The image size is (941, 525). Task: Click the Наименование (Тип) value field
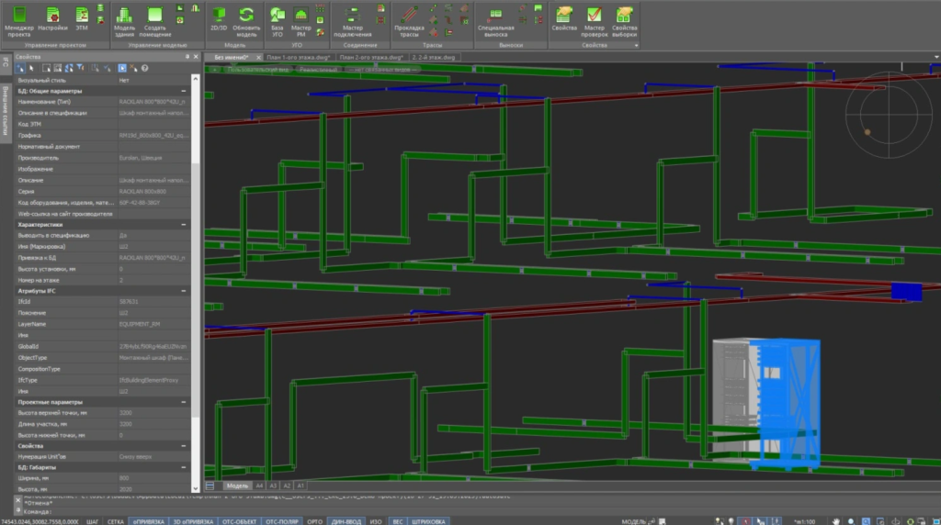coord(153,103)
